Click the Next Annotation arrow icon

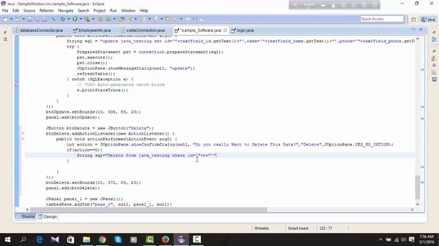point(143,19)
